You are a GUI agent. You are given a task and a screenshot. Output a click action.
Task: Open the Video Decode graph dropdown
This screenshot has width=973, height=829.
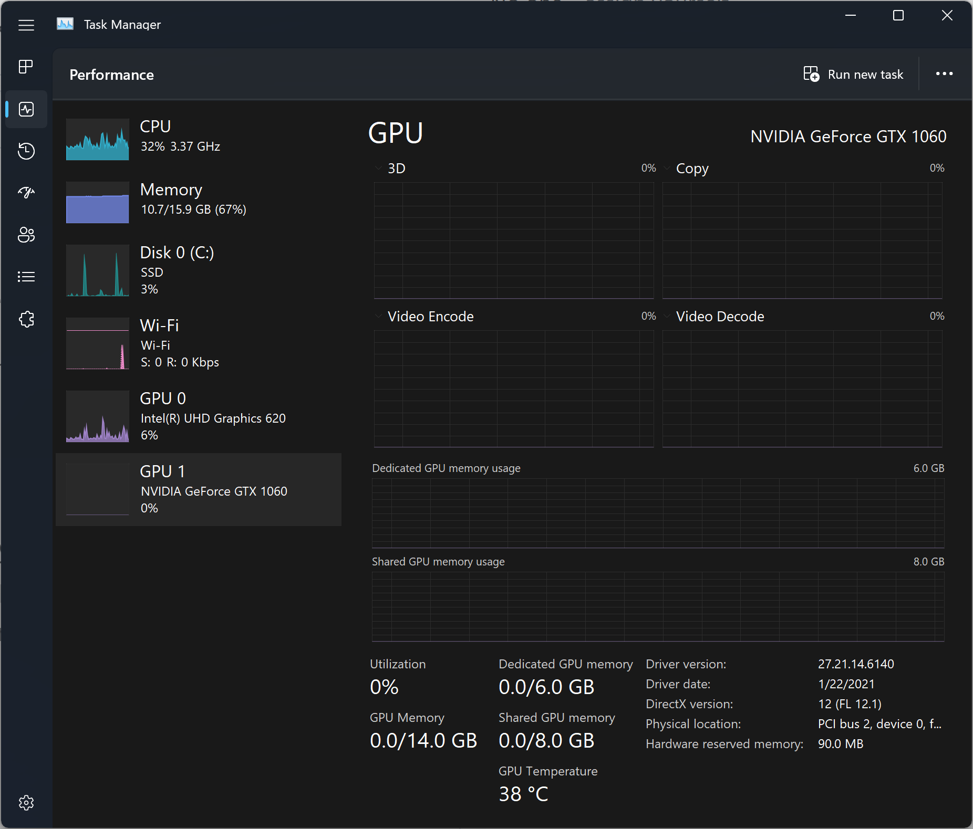coord(667,317)
